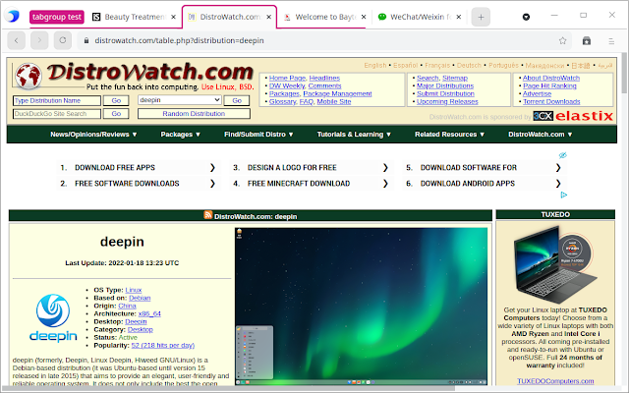
Task: Switch to the Beauty Treatment tab
Action: click(x=135, y=17)
